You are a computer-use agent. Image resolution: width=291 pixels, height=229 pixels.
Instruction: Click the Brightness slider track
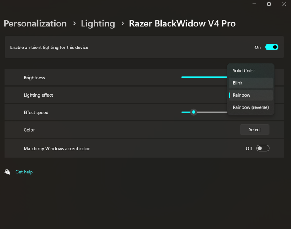coord(204,77)
